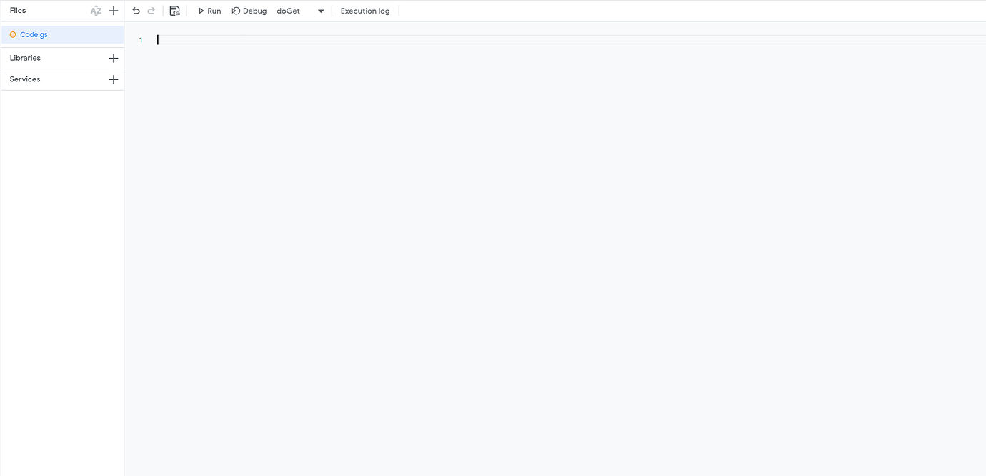Add a service using the plus icon
986x476 pixels.
(x=113, y=79)
